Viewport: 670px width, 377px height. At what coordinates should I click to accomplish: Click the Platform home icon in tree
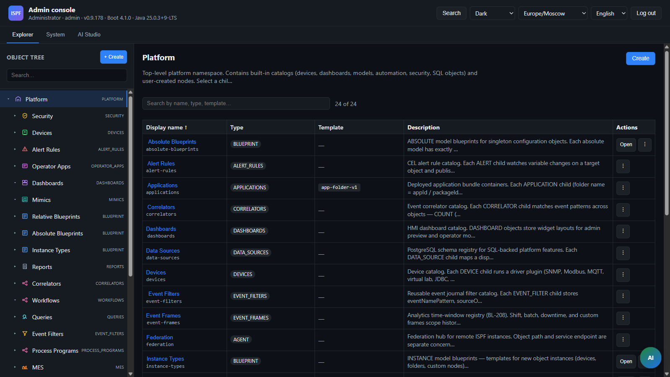click(18, 99)
